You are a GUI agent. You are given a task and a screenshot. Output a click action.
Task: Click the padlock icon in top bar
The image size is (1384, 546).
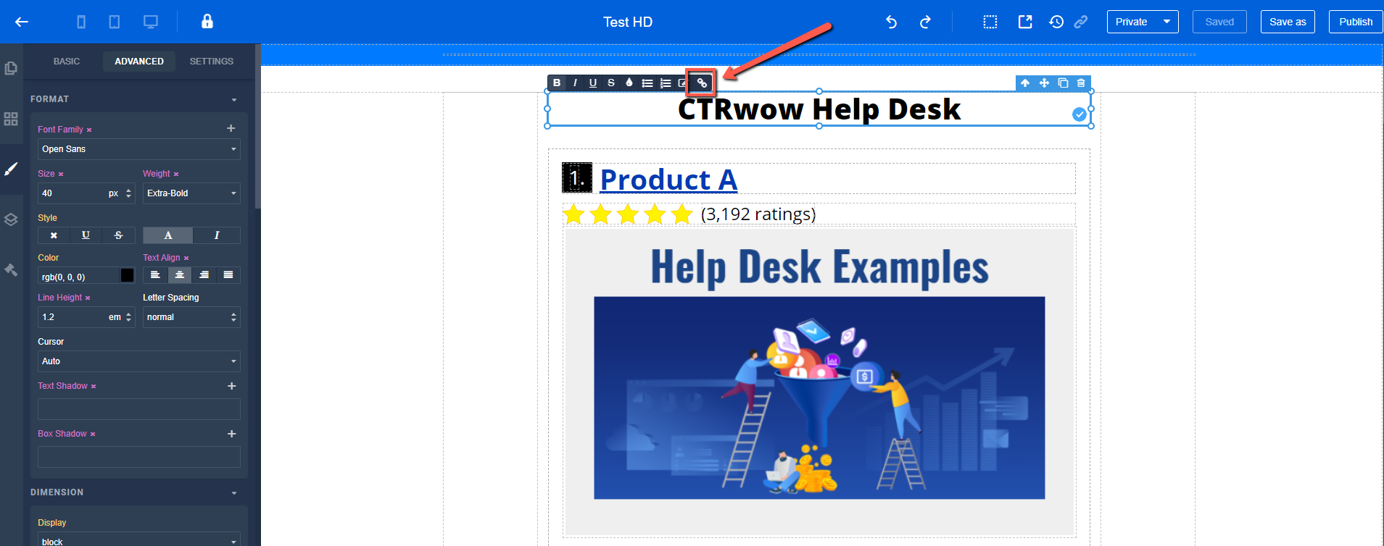[x=207, y=21]
